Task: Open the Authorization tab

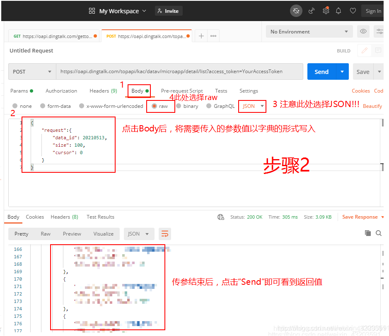Action: click(61, 91)
